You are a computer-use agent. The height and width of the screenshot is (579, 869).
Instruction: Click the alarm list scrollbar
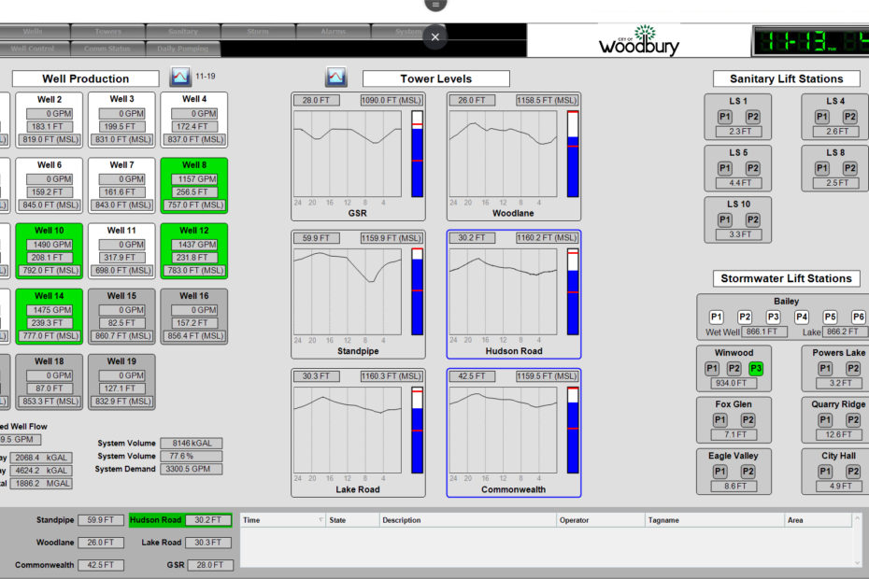coord(858,541)
